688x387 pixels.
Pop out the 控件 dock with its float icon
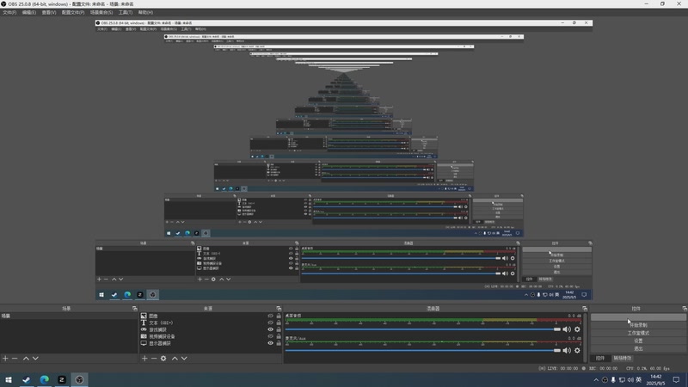pos(685,309)
